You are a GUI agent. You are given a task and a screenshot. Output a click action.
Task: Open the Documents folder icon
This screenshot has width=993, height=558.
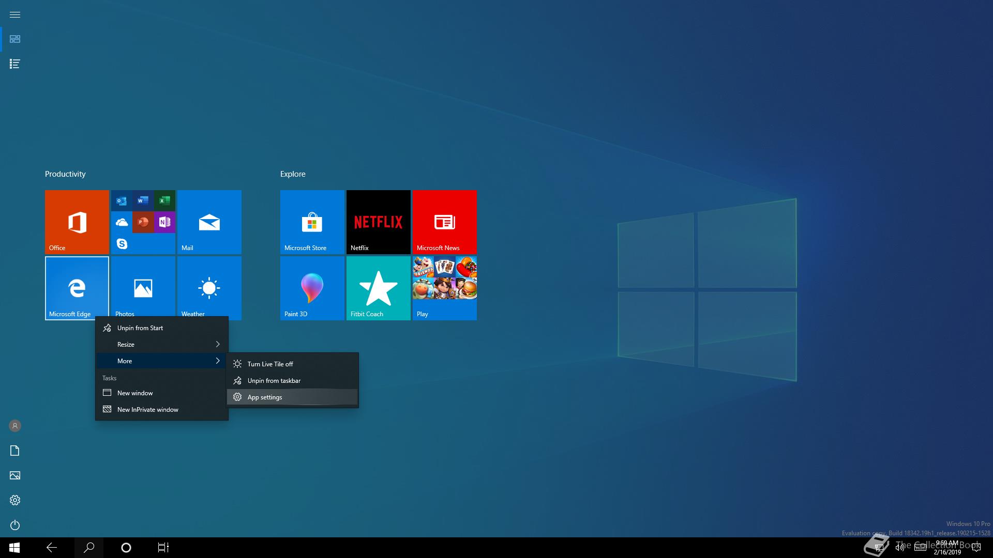coord(15,451)
